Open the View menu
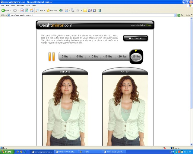Viewport: 193px width, 154px height. click(13, 5)
